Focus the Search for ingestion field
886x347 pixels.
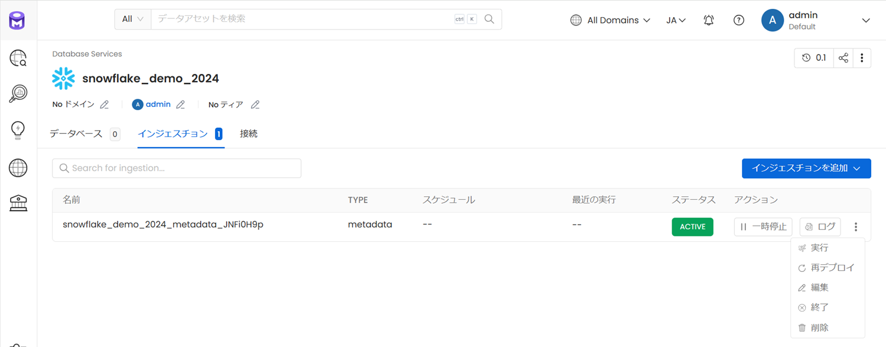177,168
